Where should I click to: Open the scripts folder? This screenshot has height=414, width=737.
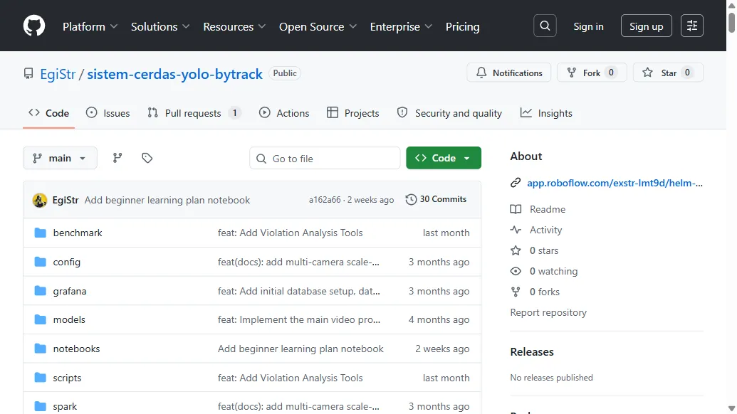tap(67, 378)
